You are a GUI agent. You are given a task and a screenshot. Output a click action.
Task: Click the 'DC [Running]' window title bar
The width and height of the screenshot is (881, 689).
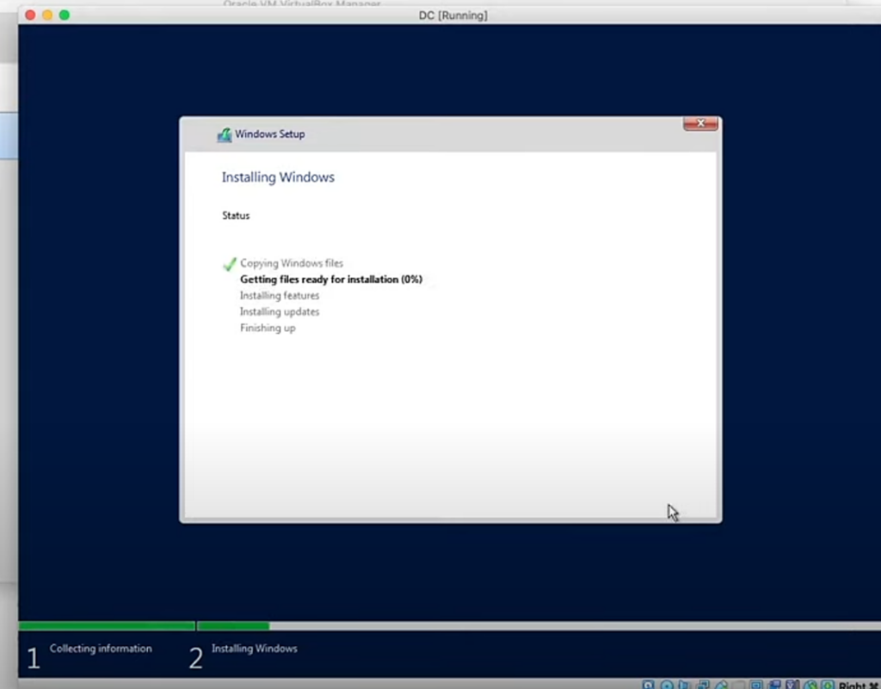pos(453,15)
